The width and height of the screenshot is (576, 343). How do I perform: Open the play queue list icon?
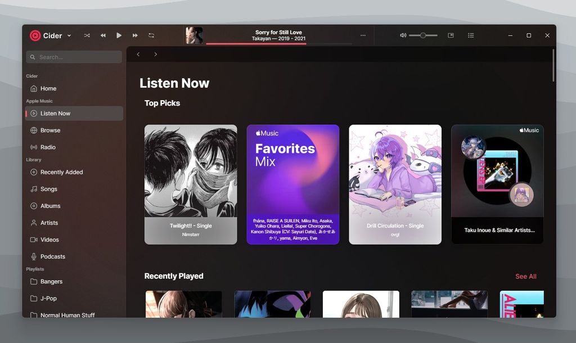471,35
